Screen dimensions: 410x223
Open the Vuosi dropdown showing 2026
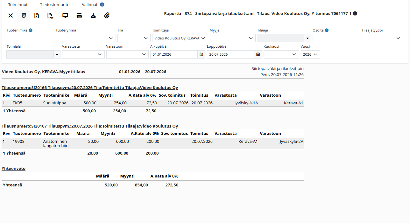coord(310,54)
